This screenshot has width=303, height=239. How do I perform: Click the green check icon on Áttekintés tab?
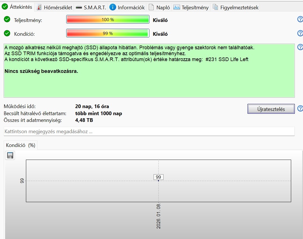click(5, 6)
